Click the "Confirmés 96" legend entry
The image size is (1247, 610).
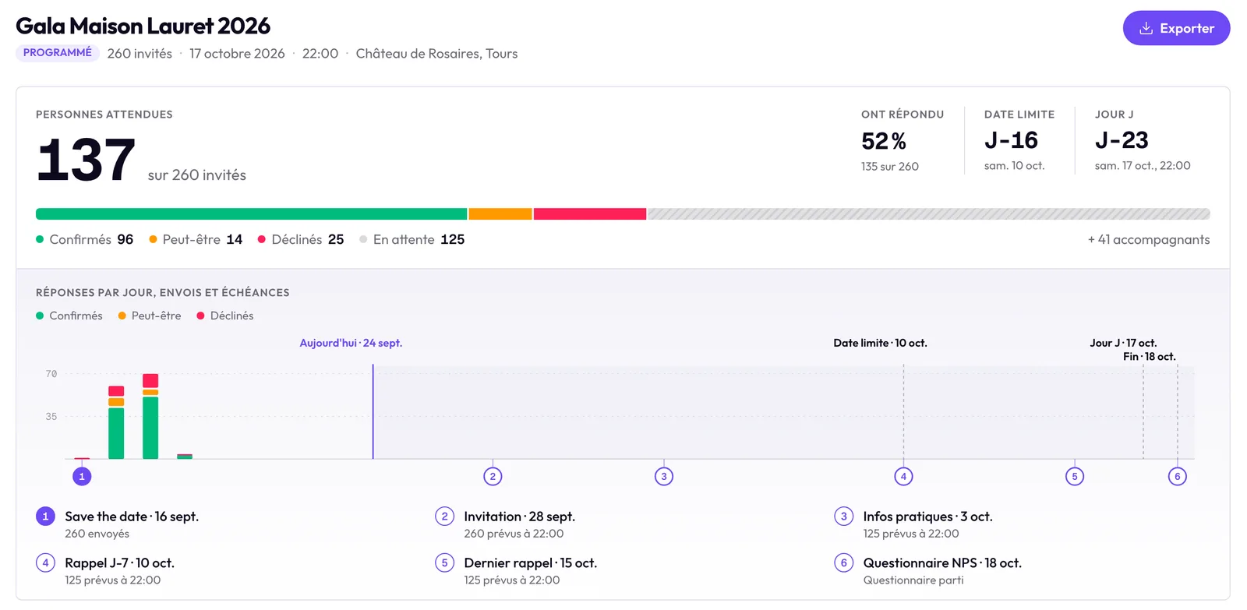click(x=85, y=239)
